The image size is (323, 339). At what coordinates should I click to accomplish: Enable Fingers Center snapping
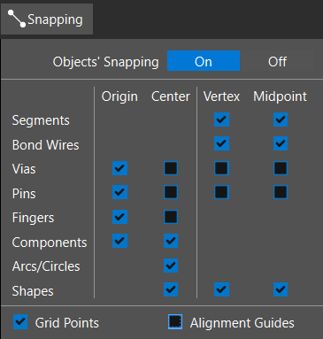(x=171, y=217)
